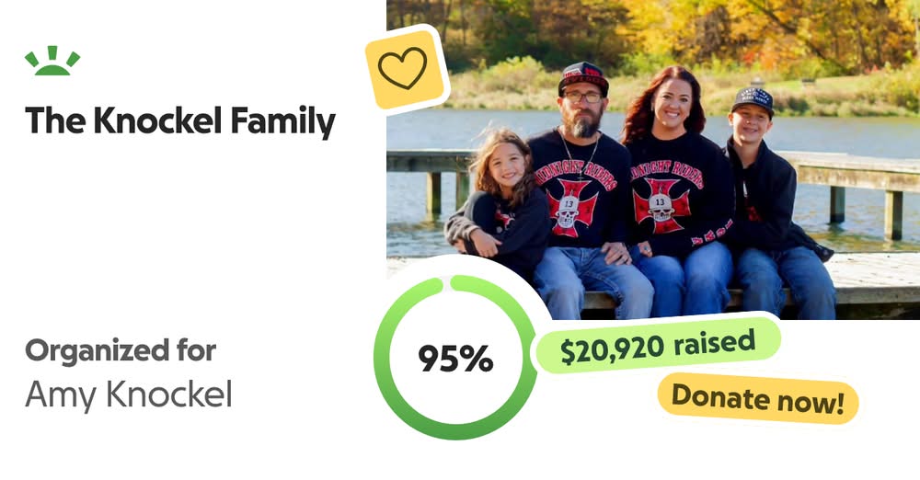
Task: Click the green GoFundMe sunburst logo
Action: pyautogui.click(x=52, y=61)
